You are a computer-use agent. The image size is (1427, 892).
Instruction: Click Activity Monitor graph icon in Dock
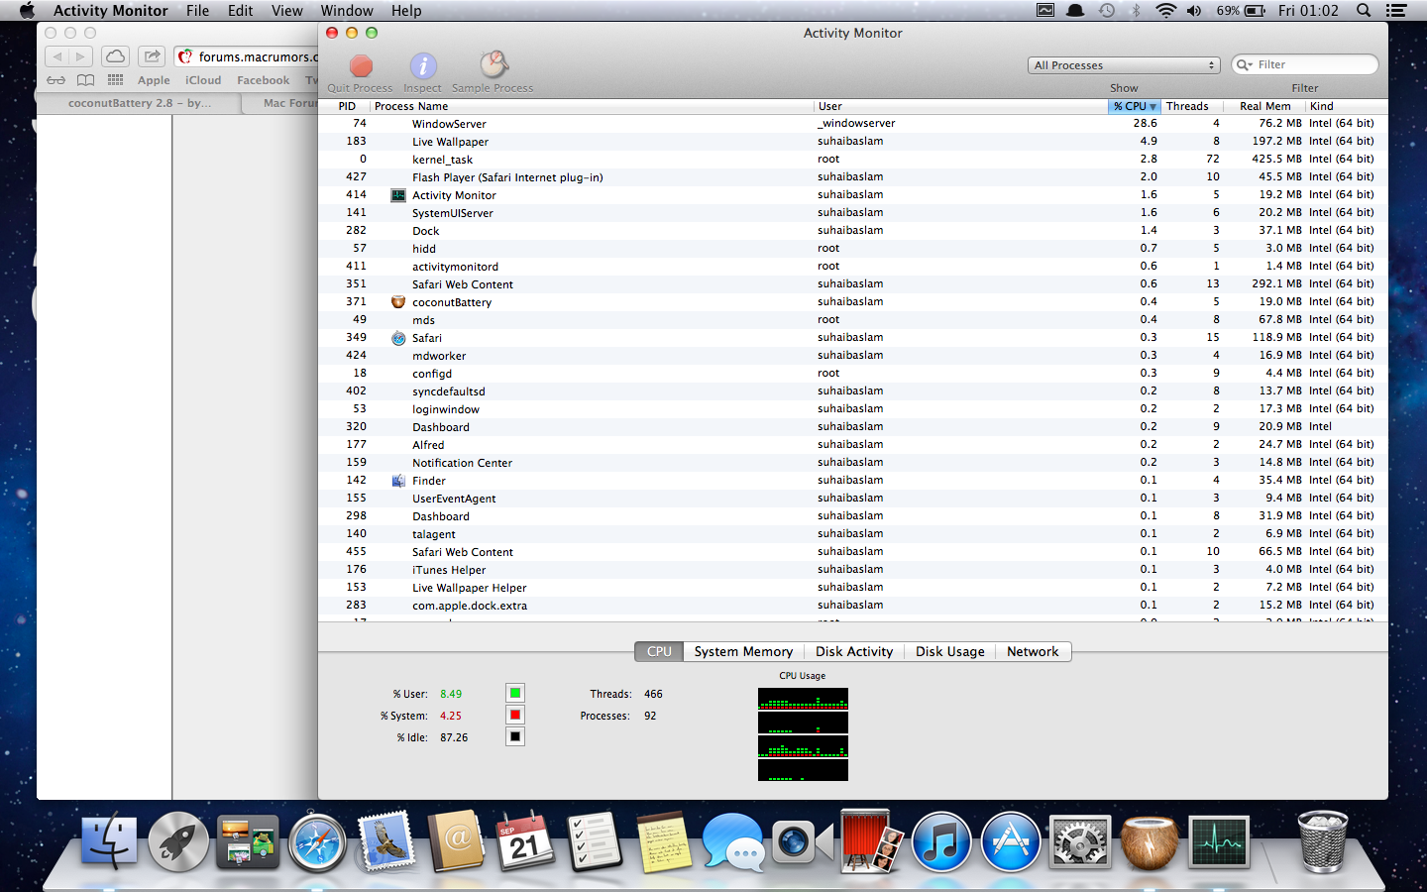1219,842
